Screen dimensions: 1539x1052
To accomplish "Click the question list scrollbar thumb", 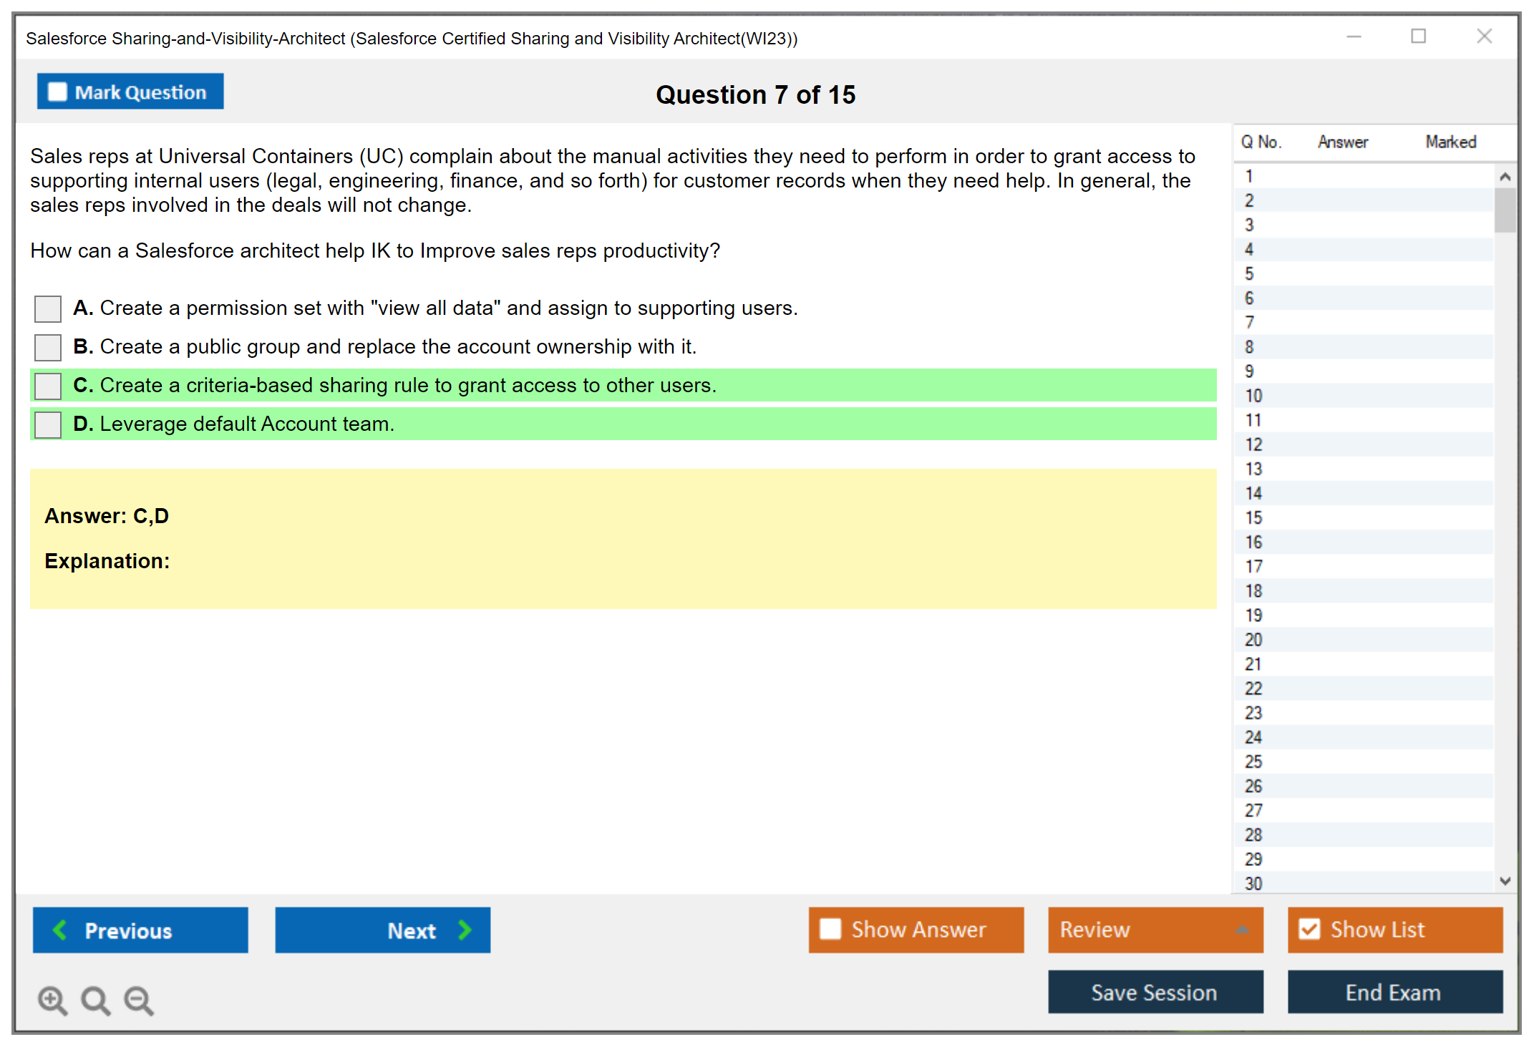I will (1505, 210).
